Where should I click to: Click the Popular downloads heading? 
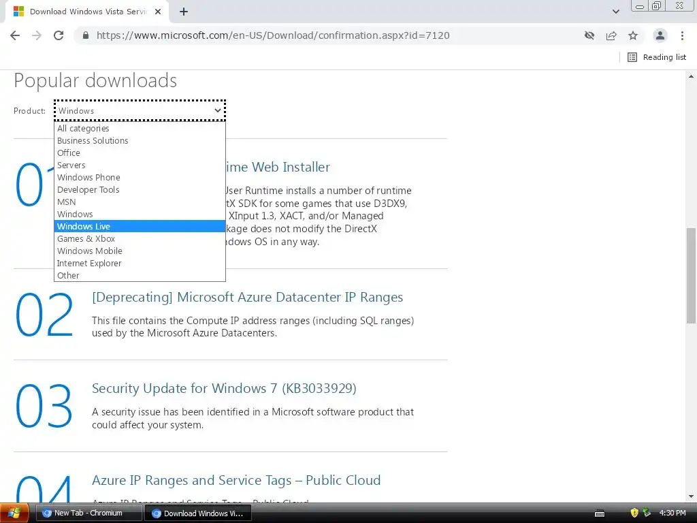(95, 80)
